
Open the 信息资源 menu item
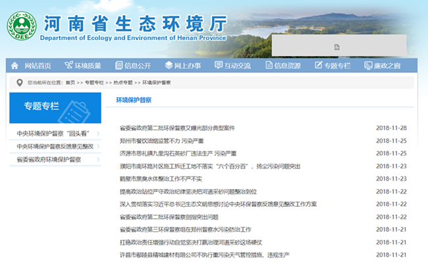click(288, 66)
